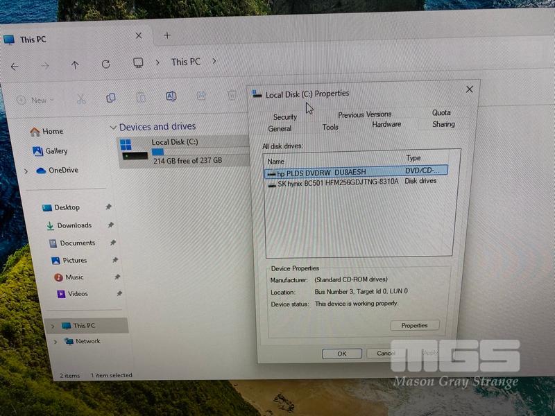Navigate back with the Back arrow
The width and height of the screenshot is (555, 416).
(x=15, y=67)
